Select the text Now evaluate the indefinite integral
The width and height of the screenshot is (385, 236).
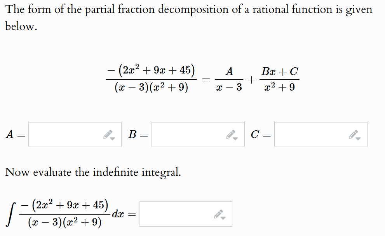92,172
